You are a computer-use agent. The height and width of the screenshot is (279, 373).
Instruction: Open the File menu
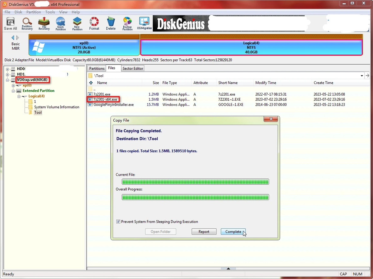tap(8, 12)
